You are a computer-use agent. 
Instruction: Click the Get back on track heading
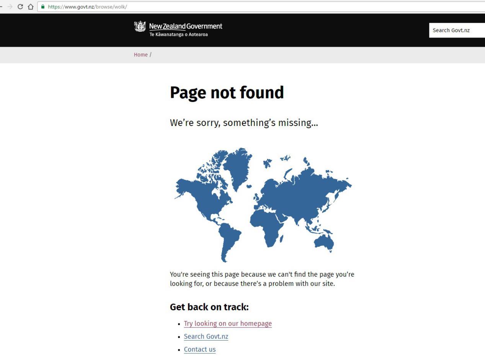click(209, 307)
